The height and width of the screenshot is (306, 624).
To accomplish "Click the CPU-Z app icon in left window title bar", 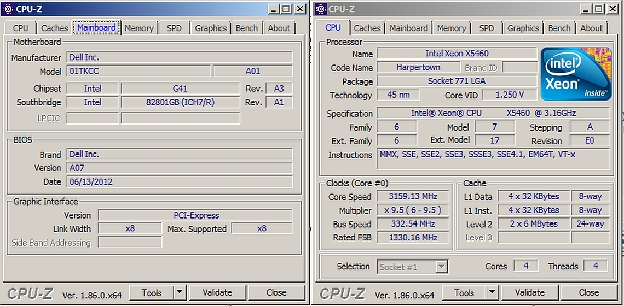I will 8,9.
